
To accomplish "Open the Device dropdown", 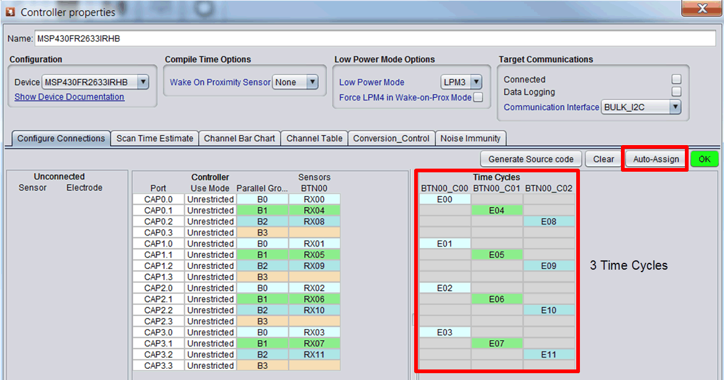I will pos(143,82).
